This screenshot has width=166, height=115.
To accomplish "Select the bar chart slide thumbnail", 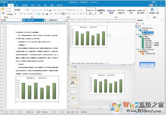I will (x=73, y=77).
